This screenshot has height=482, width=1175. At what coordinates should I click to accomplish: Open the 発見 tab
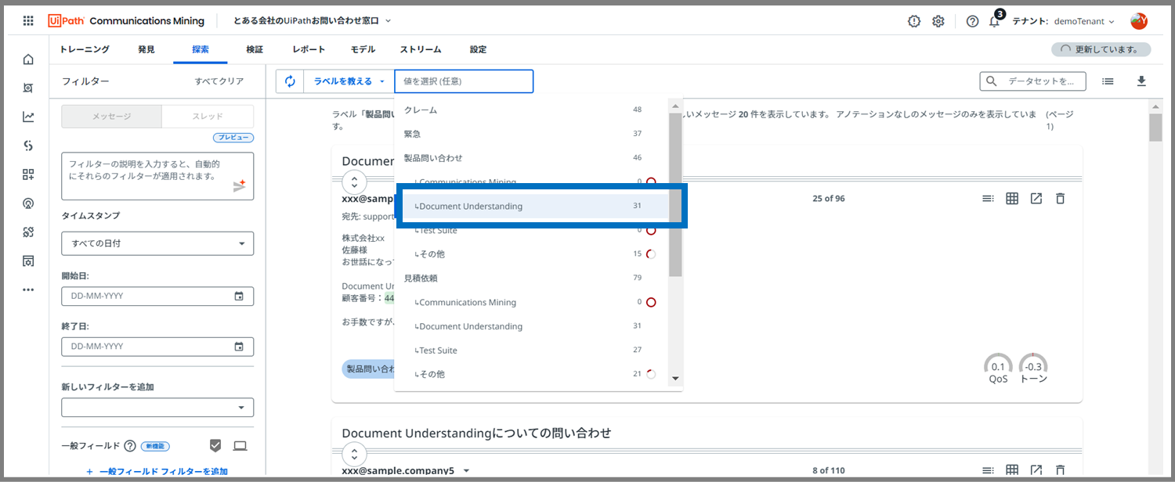click(x=146, y=49)
